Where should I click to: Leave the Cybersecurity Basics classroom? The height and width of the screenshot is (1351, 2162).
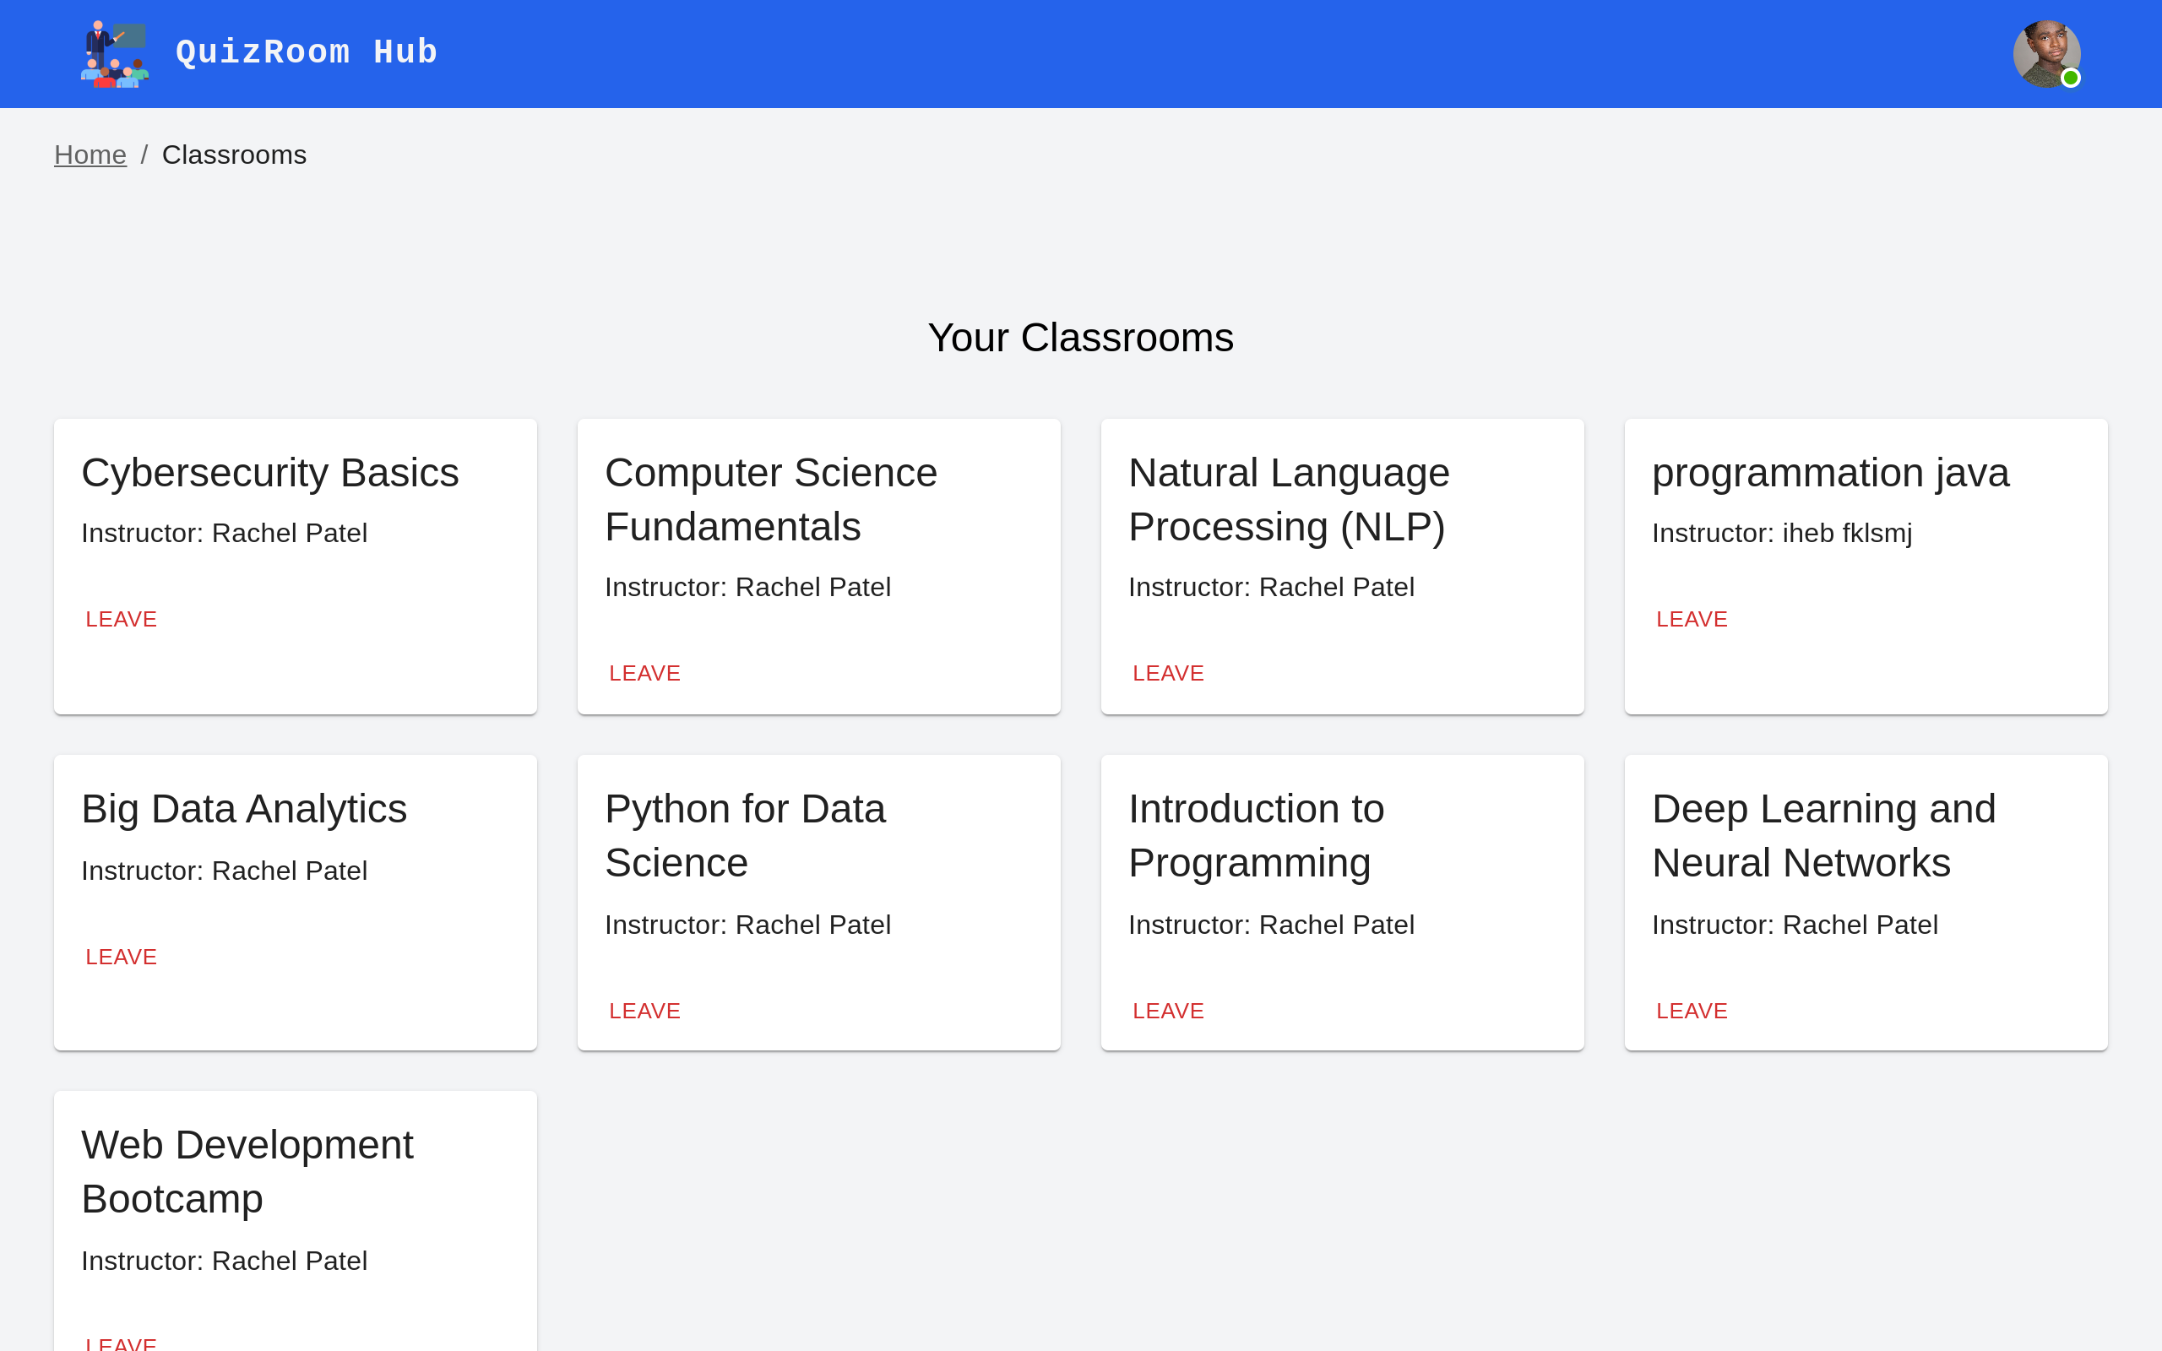(122, 619)
